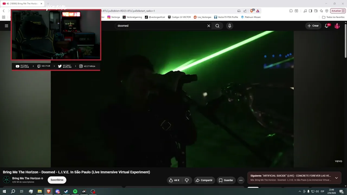Switch to Brave in the taskbar
The height and width of the screenshot is (195, 347).
49,191
